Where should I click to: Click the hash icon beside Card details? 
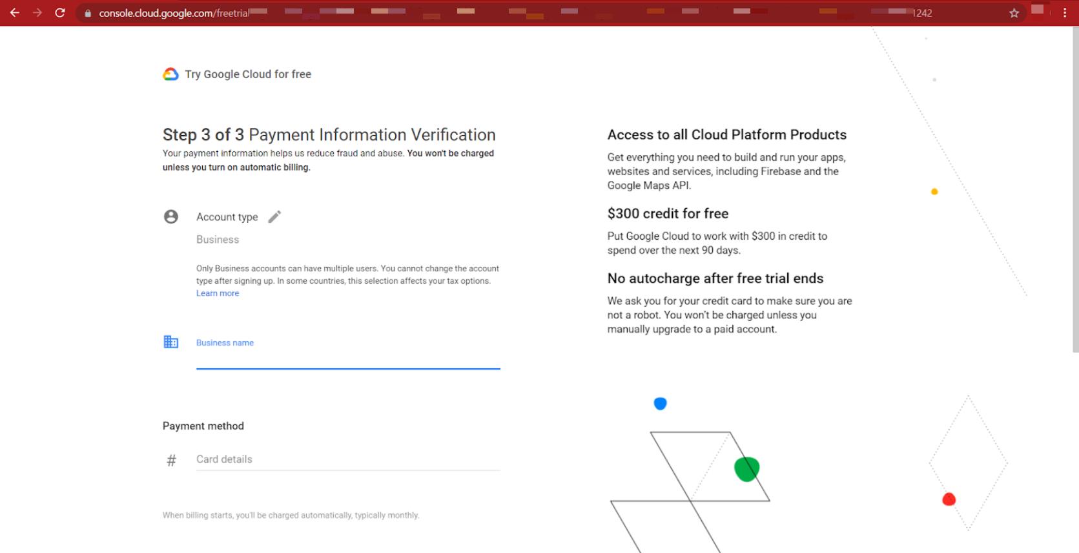coord(171,460)
